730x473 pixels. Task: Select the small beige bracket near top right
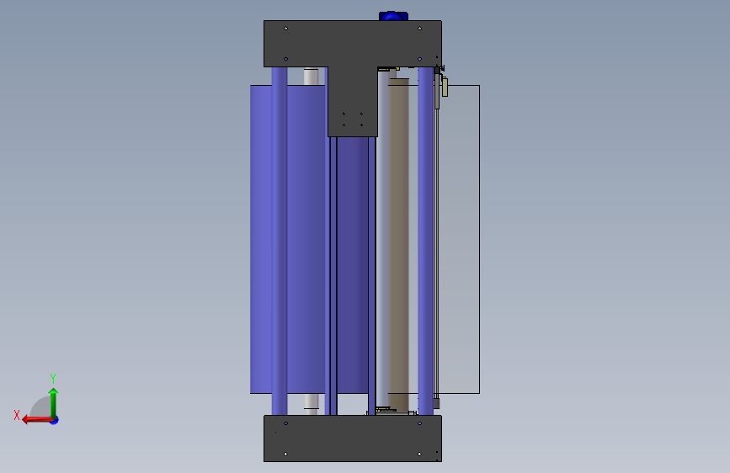point(445,87)
